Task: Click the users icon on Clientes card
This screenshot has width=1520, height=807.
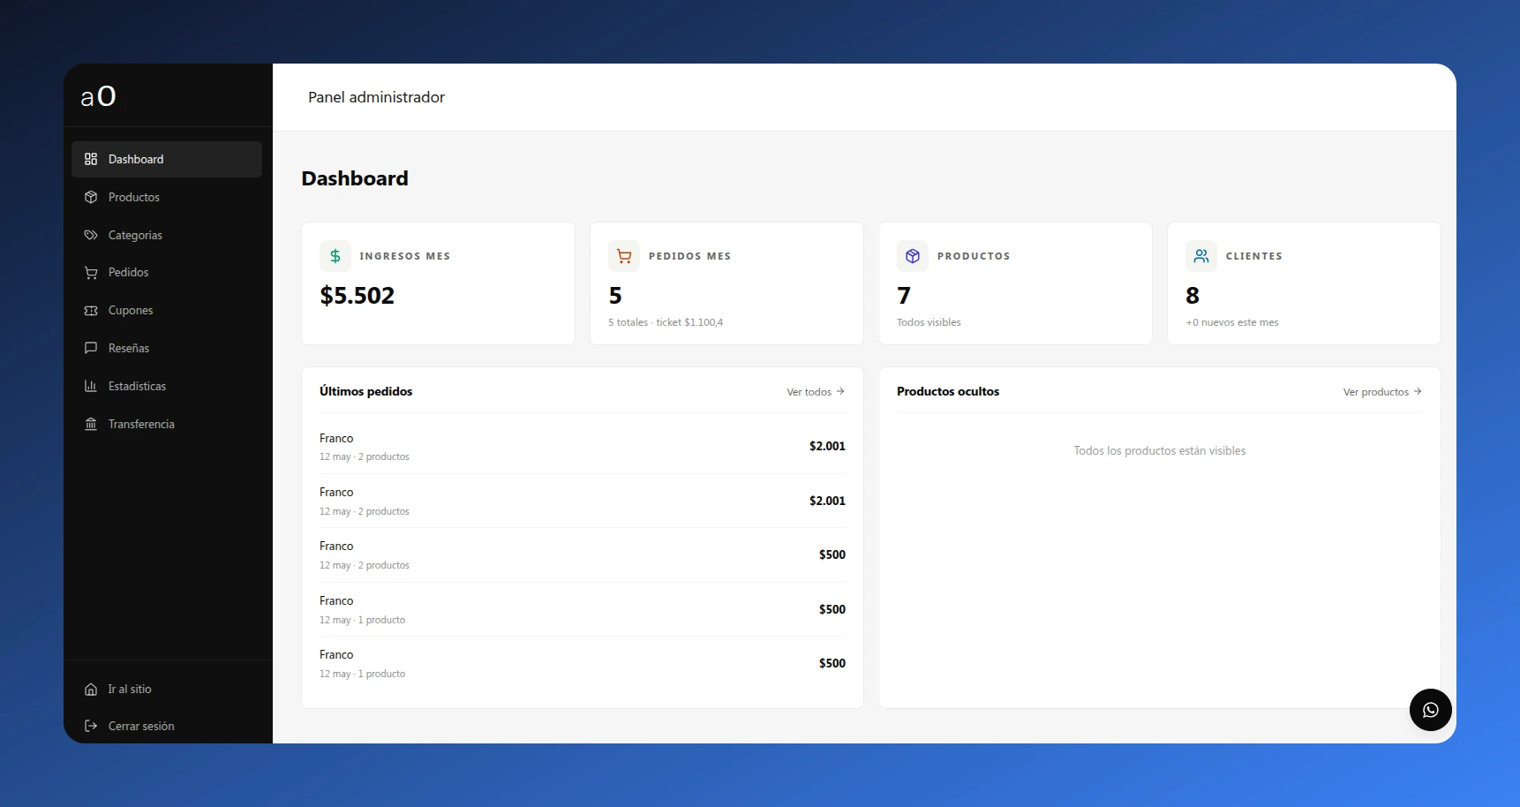Action: click(1201, 256)
